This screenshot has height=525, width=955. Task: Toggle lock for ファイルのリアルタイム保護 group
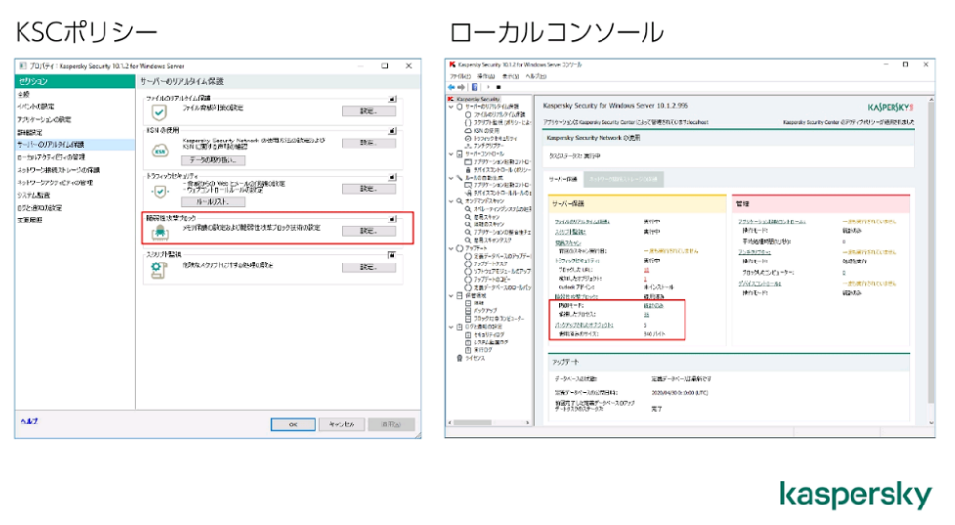(x=393, y=99)
